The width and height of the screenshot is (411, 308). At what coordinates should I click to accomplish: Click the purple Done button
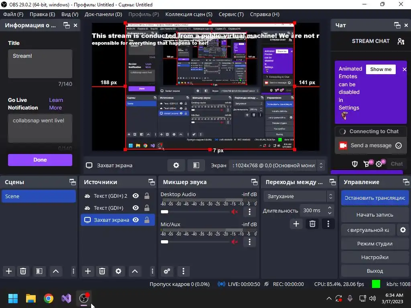pyautogui.click(x=40, y=160)
